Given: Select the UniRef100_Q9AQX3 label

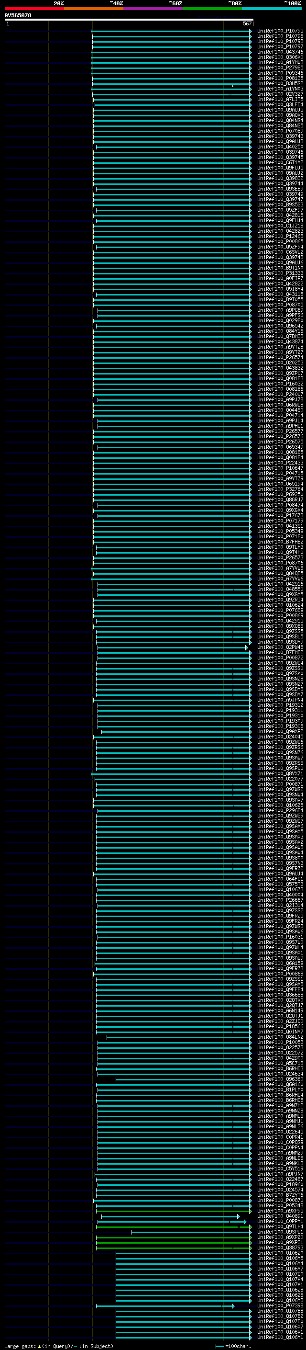Looking at the screenshot, I should [x=280, y=115].
